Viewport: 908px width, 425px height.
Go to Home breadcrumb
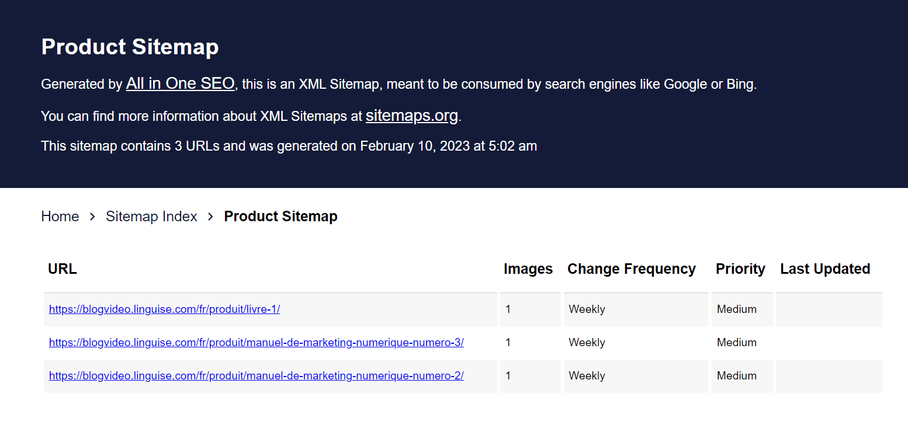pyautogui.click(x=60, y=217)
